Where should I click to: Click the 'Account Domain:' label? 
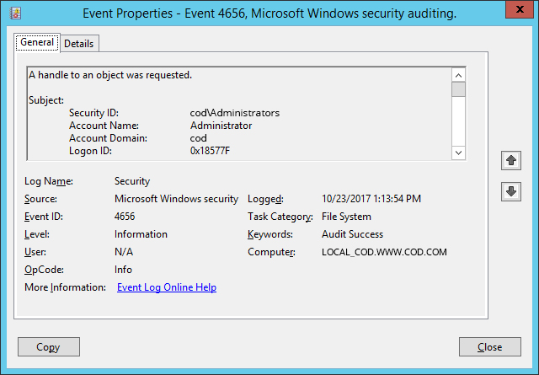click(108, 138)
